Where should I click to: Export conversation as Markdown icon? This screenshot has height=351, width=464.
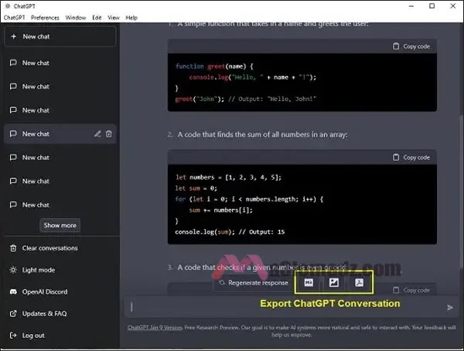(x=309, y=282)
